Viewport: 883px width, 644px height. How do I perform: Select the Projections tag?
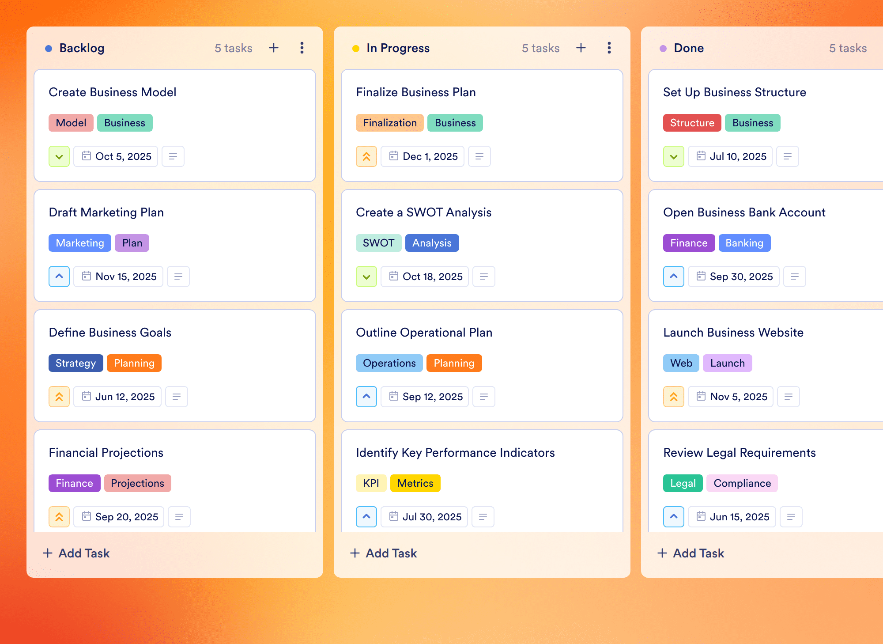click(138, 483)
